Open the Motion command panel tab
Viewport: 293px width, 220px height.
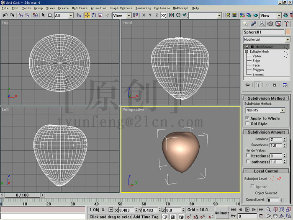[x=270, y=24]
